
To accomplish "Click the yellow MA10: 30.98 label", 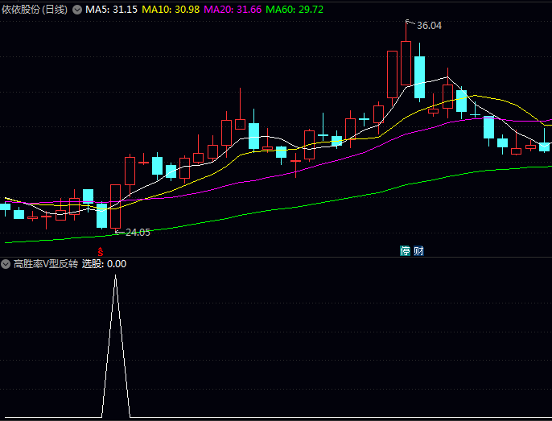I will click(171, 10).
